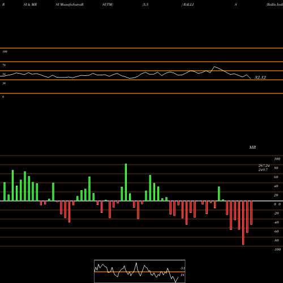Select the 267.24 value in MR panel

(264, 166)
